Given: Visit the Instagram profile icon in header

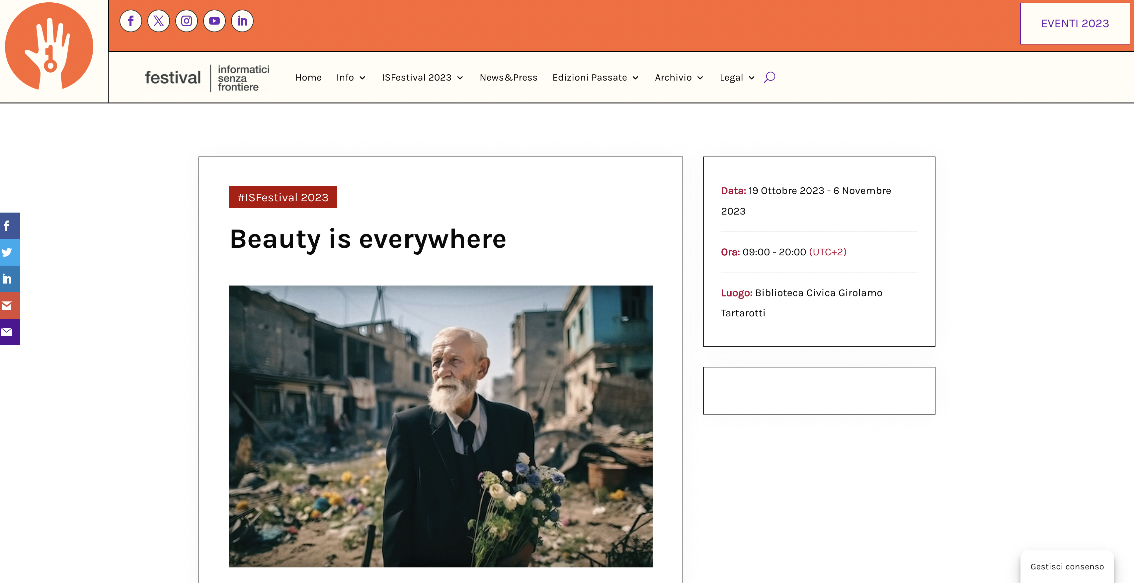Looking at the screenshot, I should point(187,21).
